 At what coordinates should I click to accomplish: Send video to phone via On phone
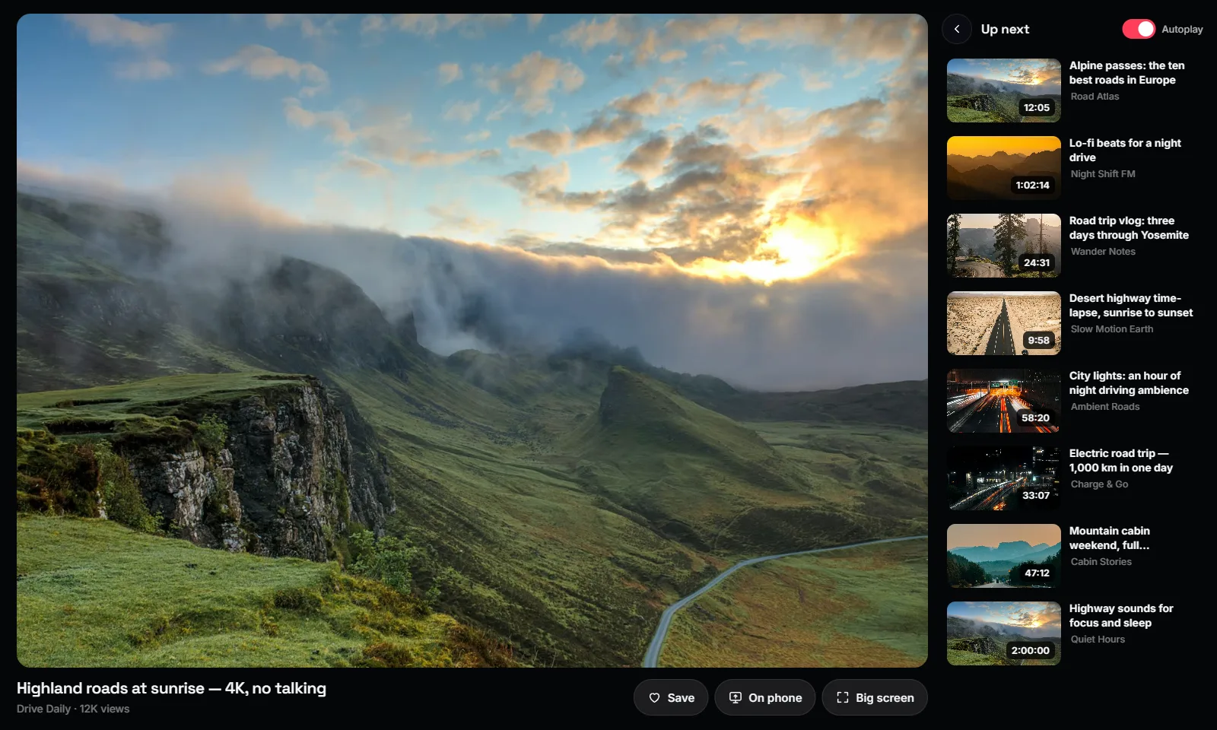click(x=764, y=697)
